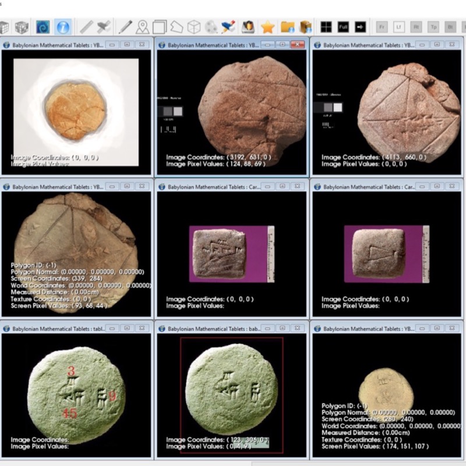Switch to the Tp top view

coord(433,27)
